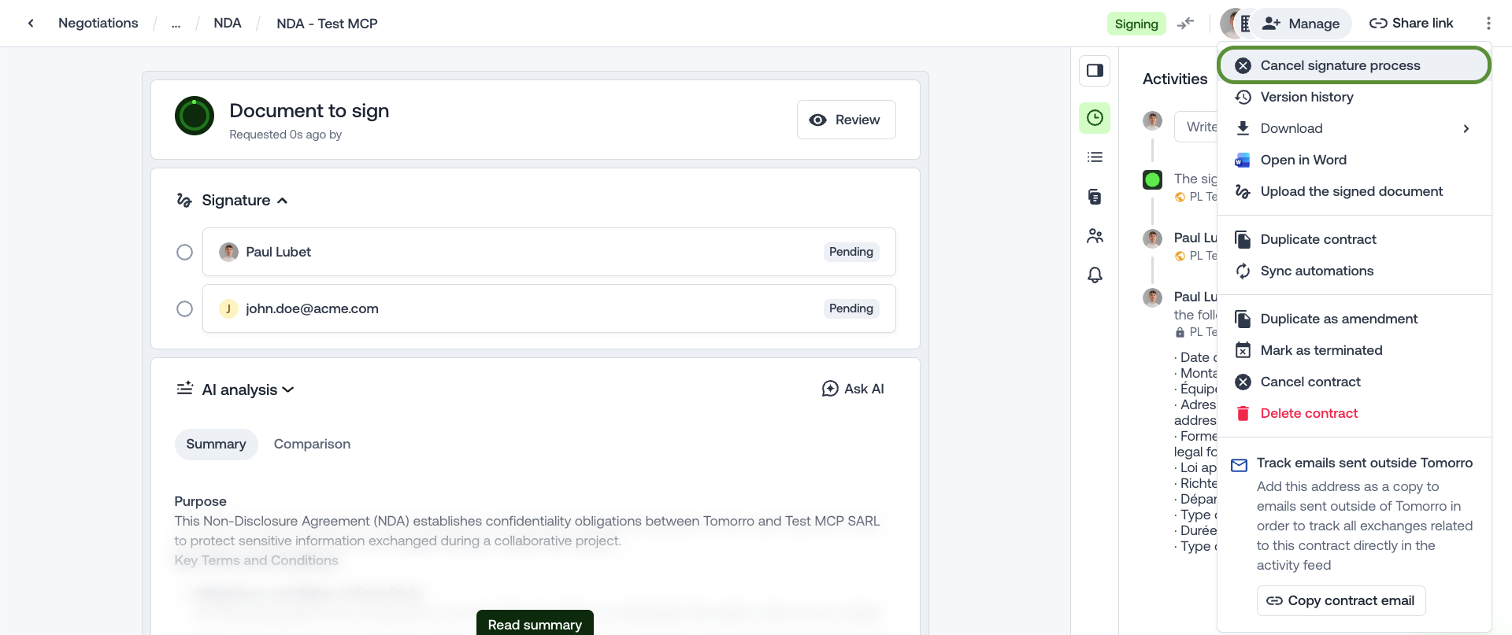
Task: Open the list view sidebar icon
Action: [x=1095, y=157]
